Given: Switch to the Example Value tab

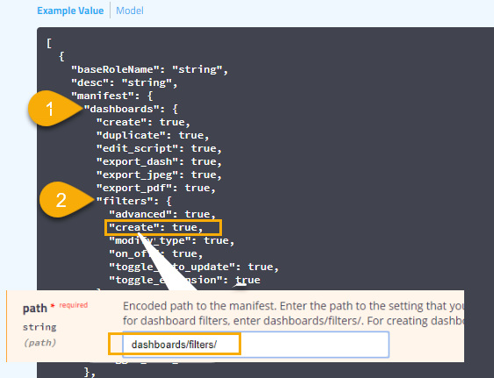Looking at the screenshot, I should pos(70,11).
